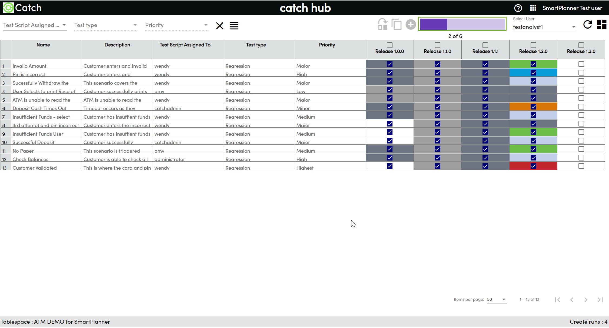Click the clear filters X icon
Viewport: 609px width, 328px height.
[x=219, y=26]
